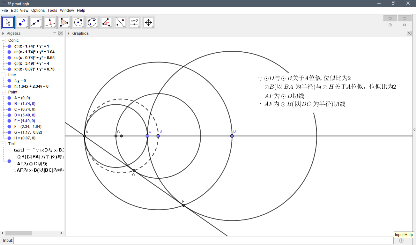Select the Move tool
The width and height of the screenshot is (416, 245).
8,22
